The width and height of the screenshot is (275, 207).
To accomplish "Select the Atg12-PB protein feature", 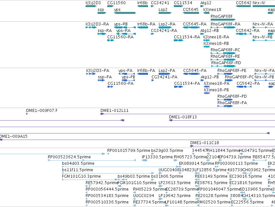I will (x=202, y=80).
